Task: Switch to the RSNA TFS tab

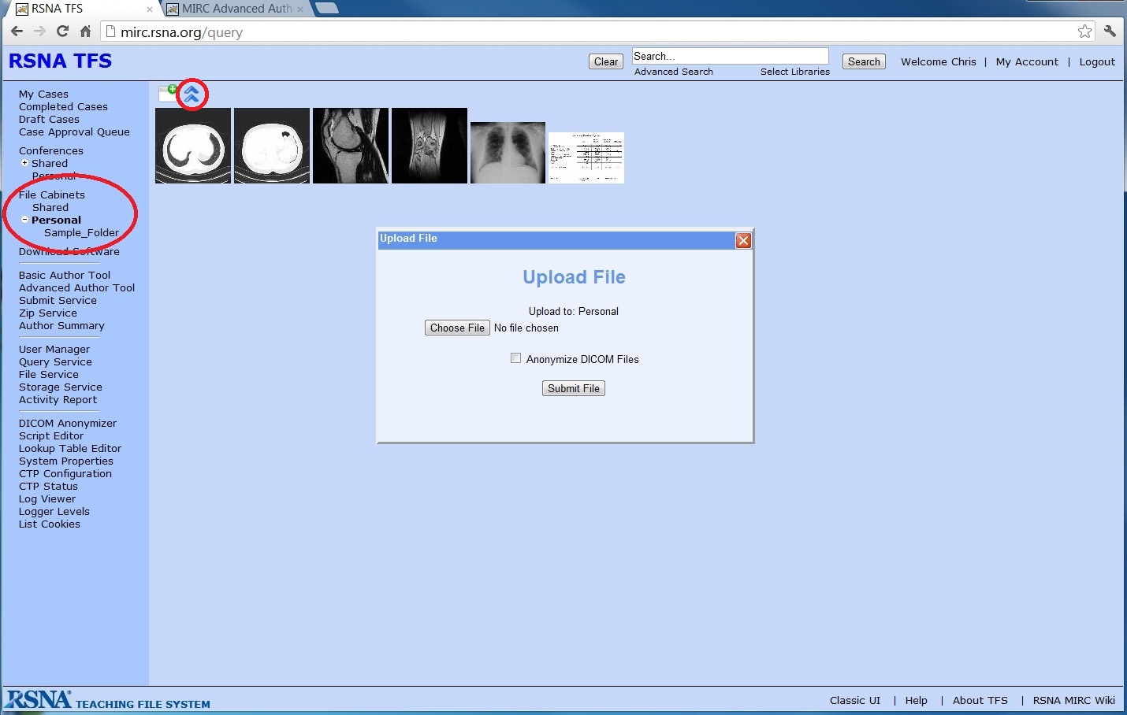Action: [83, 9]
